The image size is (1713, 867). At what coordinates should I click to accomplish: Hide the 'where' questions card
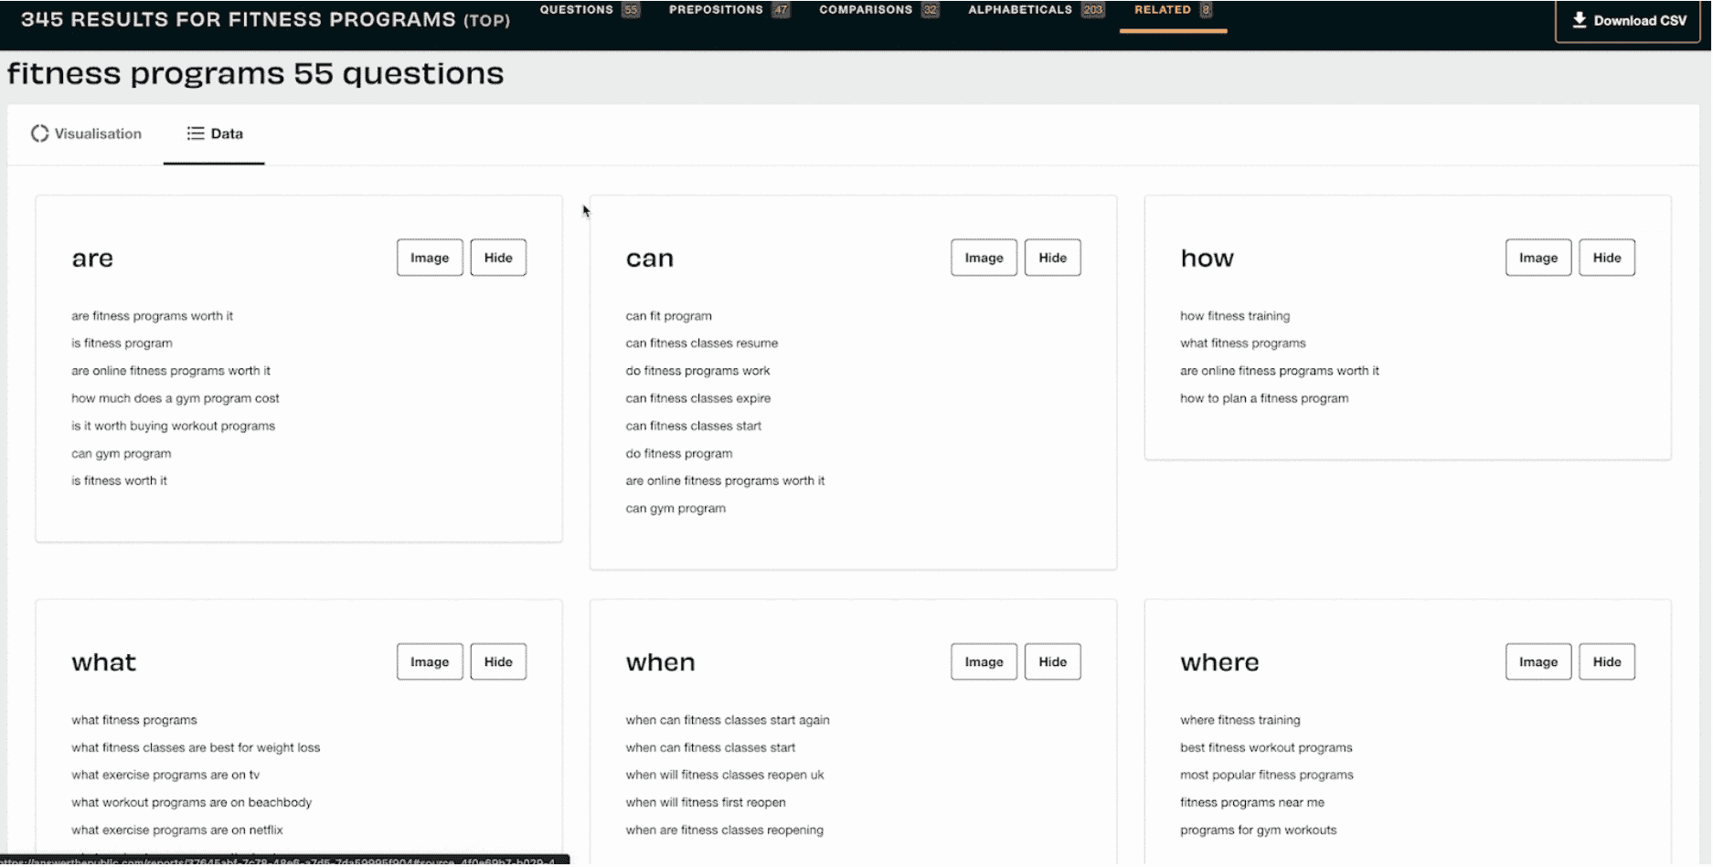click(1606, 662)
